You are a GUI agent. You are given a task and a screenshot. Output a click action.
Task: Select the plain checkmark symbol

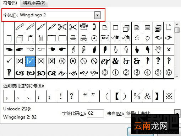[x=9, y=61]
